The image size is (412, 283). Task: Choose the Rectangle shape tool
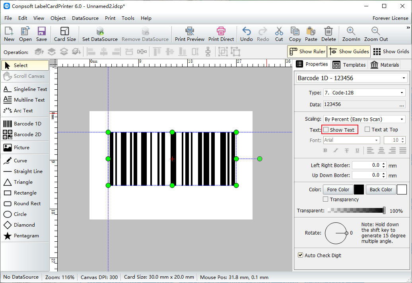tap(25, 193)
